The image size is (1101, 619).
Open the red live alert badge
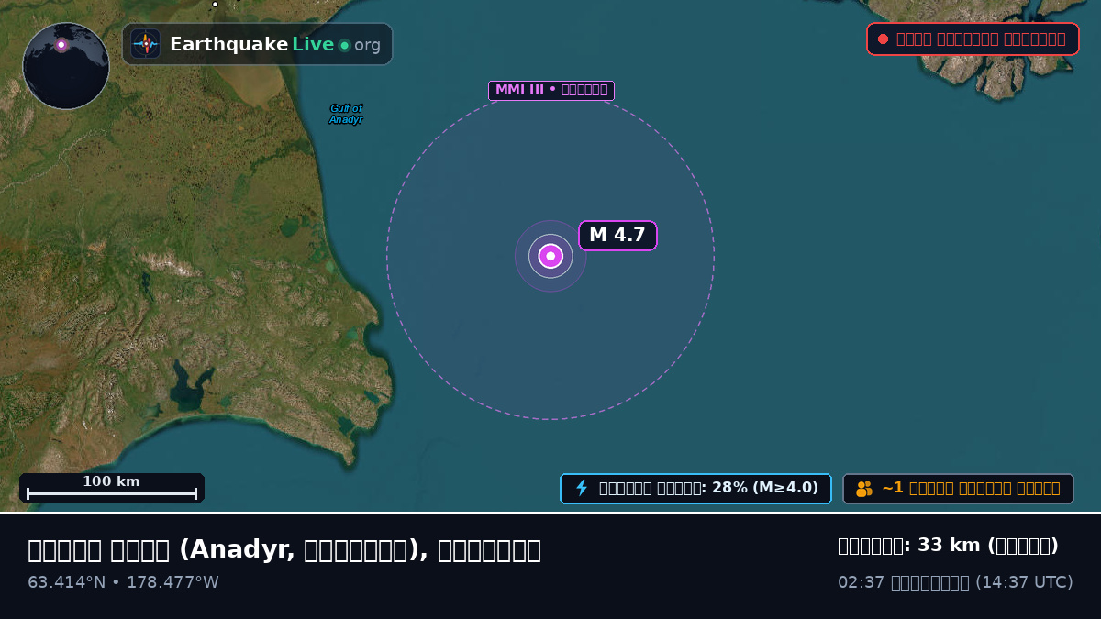(973, 39)
